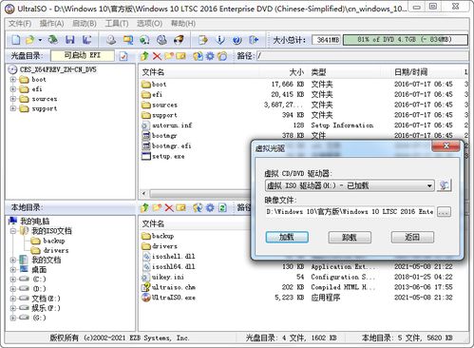
Task: Click the green up-arrow icon above disc file list
Action: coord(144,56)
